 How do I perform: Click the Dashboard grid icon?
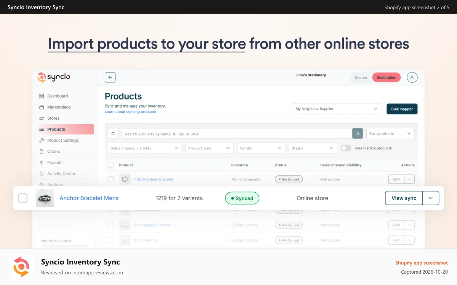point(42,96)
